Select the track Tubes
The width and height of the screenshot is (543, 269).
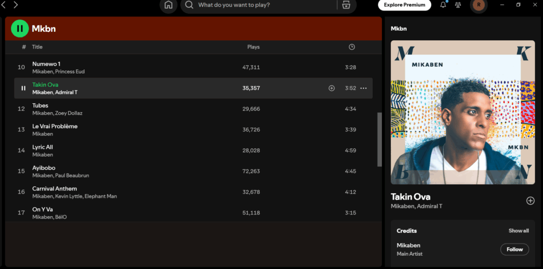pyautogui.click(x=40, y=105)
